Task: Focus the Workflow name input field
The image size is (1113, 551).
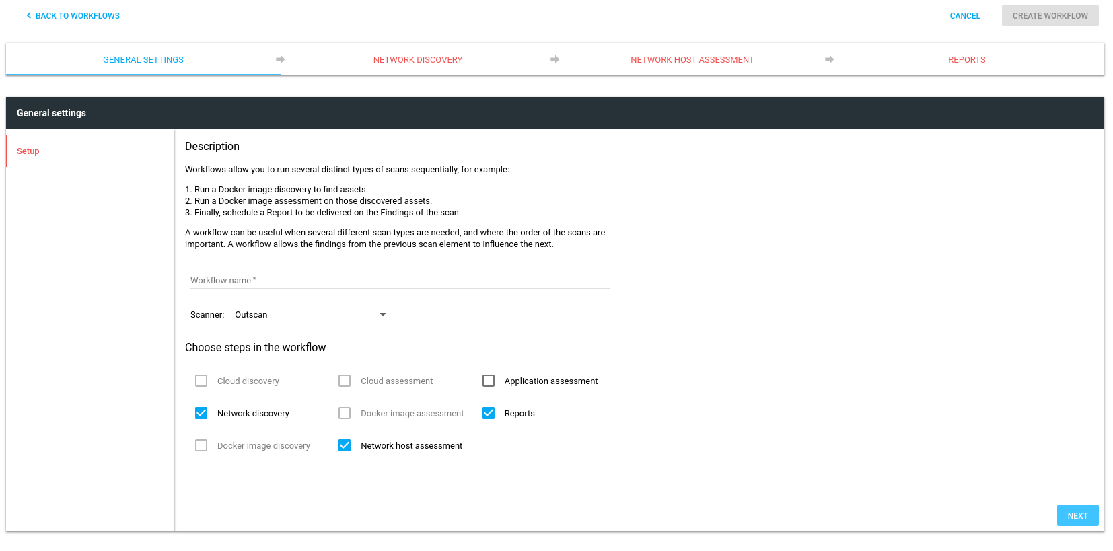Action: (x=400, y=280)
